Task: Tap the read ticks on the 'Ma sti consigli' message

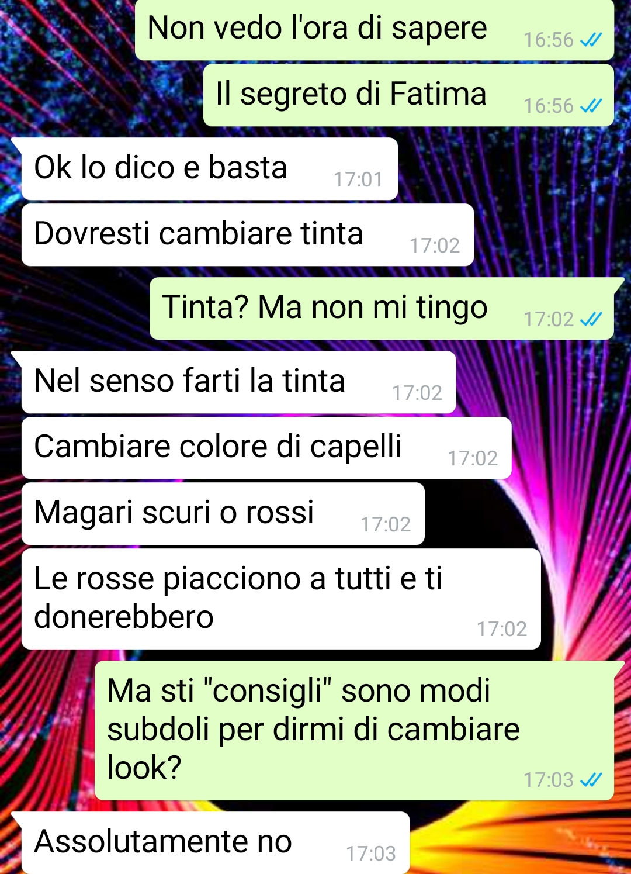Action: (591, 780)
